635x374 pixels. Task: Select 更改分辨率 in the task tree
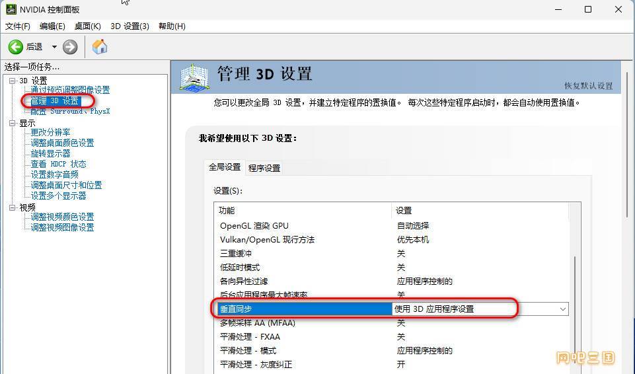click(x=50, y=132)
